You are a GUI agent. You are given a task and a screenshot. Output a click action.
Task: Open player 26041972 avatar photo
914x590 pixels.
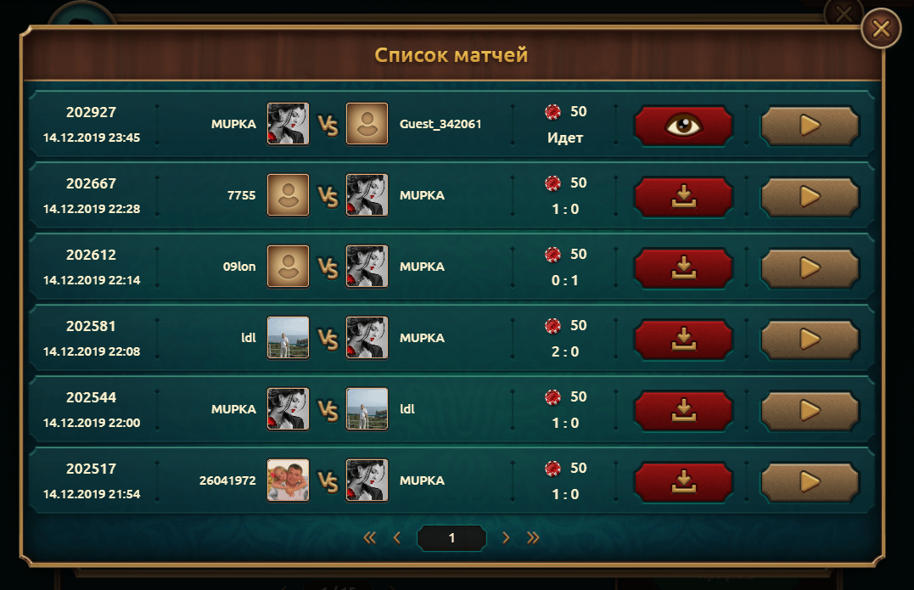(288, 480)
